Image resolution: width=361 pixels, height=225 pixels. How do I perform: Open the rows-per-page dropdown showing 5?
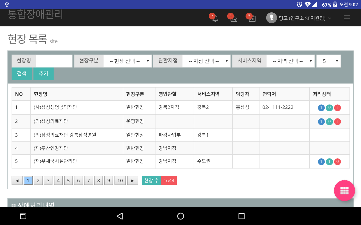pyautogui.click(x=329, y=61)
